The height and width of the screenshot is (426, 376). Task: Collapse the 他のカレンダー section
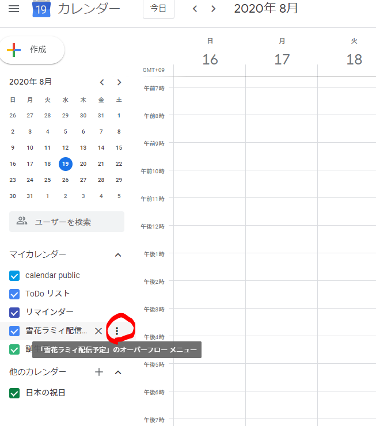click(118, 372)
